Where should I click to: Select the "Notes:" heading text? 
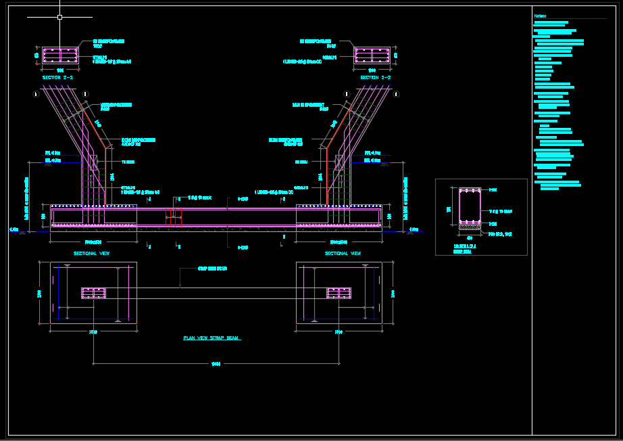pos(540,16)
